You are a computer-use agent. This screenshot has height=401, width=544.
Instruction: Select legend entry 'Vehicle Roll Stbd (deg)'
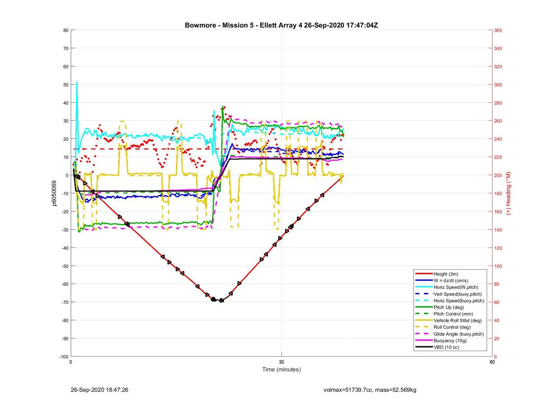coord(458,321)
